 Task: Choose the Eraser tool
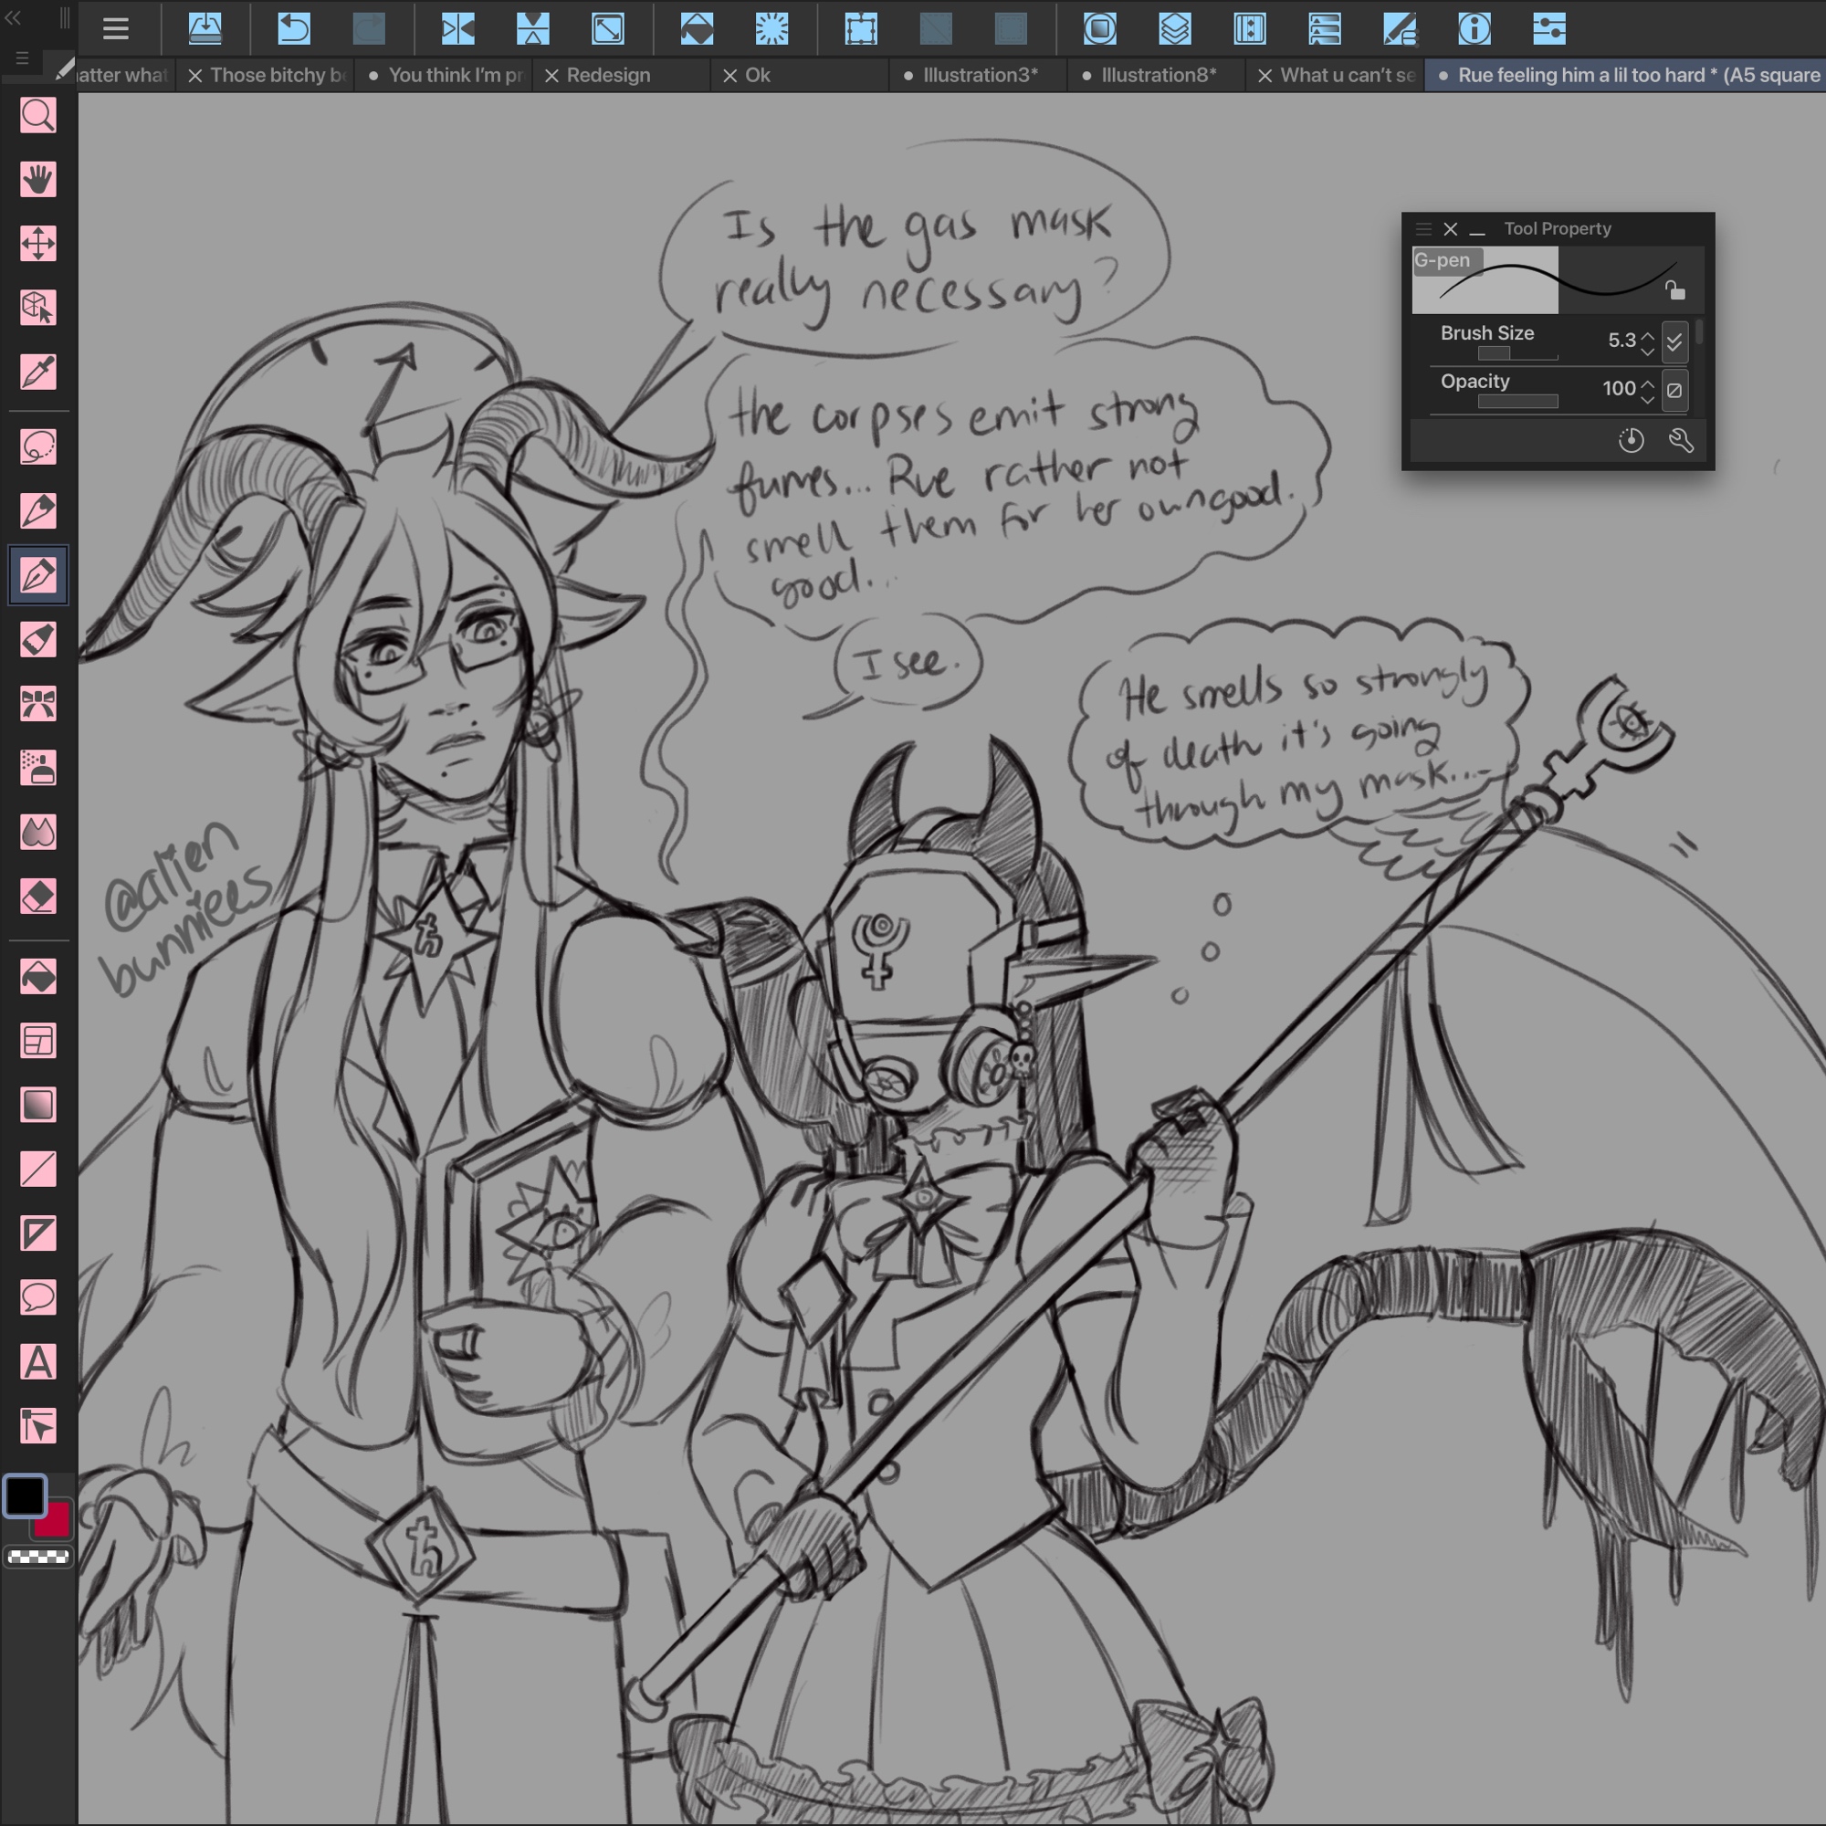pos(37,896)
